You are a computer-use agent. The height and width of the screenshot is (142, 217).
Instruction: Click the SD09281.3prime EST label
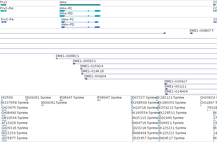pyautogui.click(x=38, y=98)
